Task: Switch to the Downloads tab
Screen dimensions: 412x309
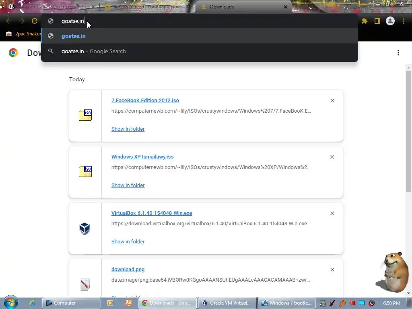Action: pos(243,7)
